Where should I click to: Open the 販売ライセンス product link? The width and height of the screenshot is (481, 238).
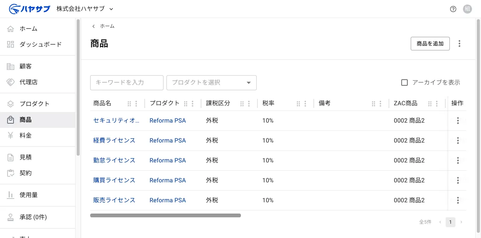[x=114, y=200]
